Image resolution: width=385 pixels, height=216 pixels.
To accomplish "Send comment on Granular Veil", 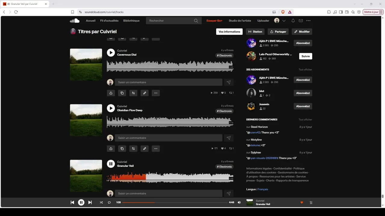I will click(x=229, y=193).
